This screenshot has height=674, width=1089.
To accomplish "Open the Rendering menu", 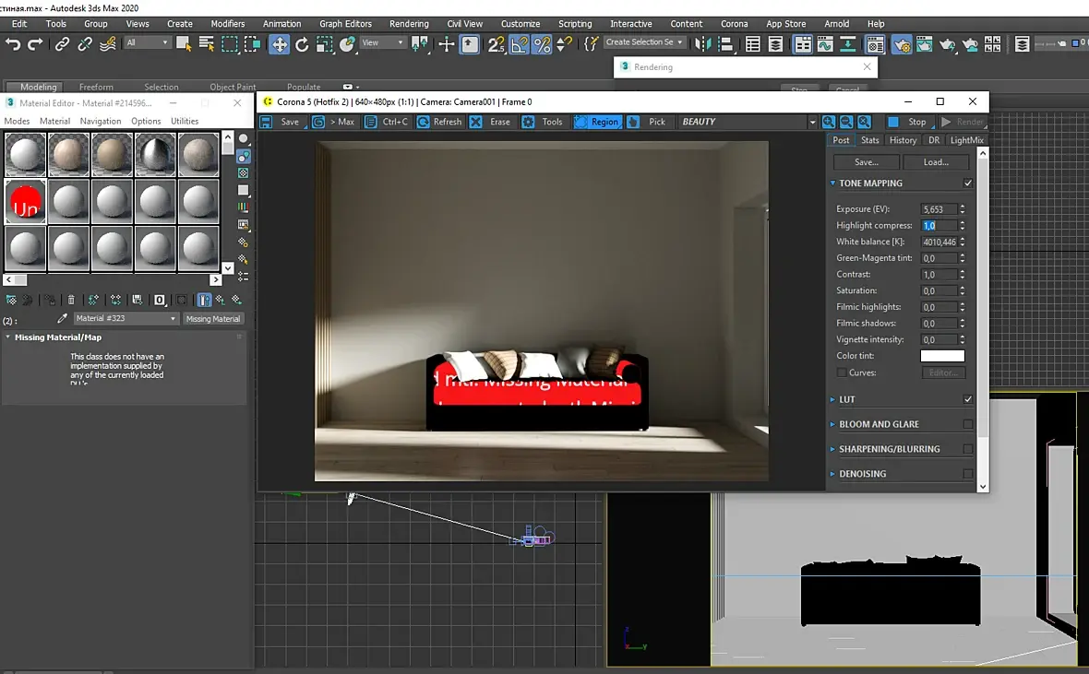I will click(409, 24).
